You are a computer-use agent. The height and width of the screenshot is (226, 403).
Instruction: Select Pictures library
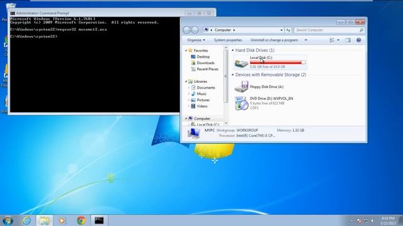(x=203, y=100)
